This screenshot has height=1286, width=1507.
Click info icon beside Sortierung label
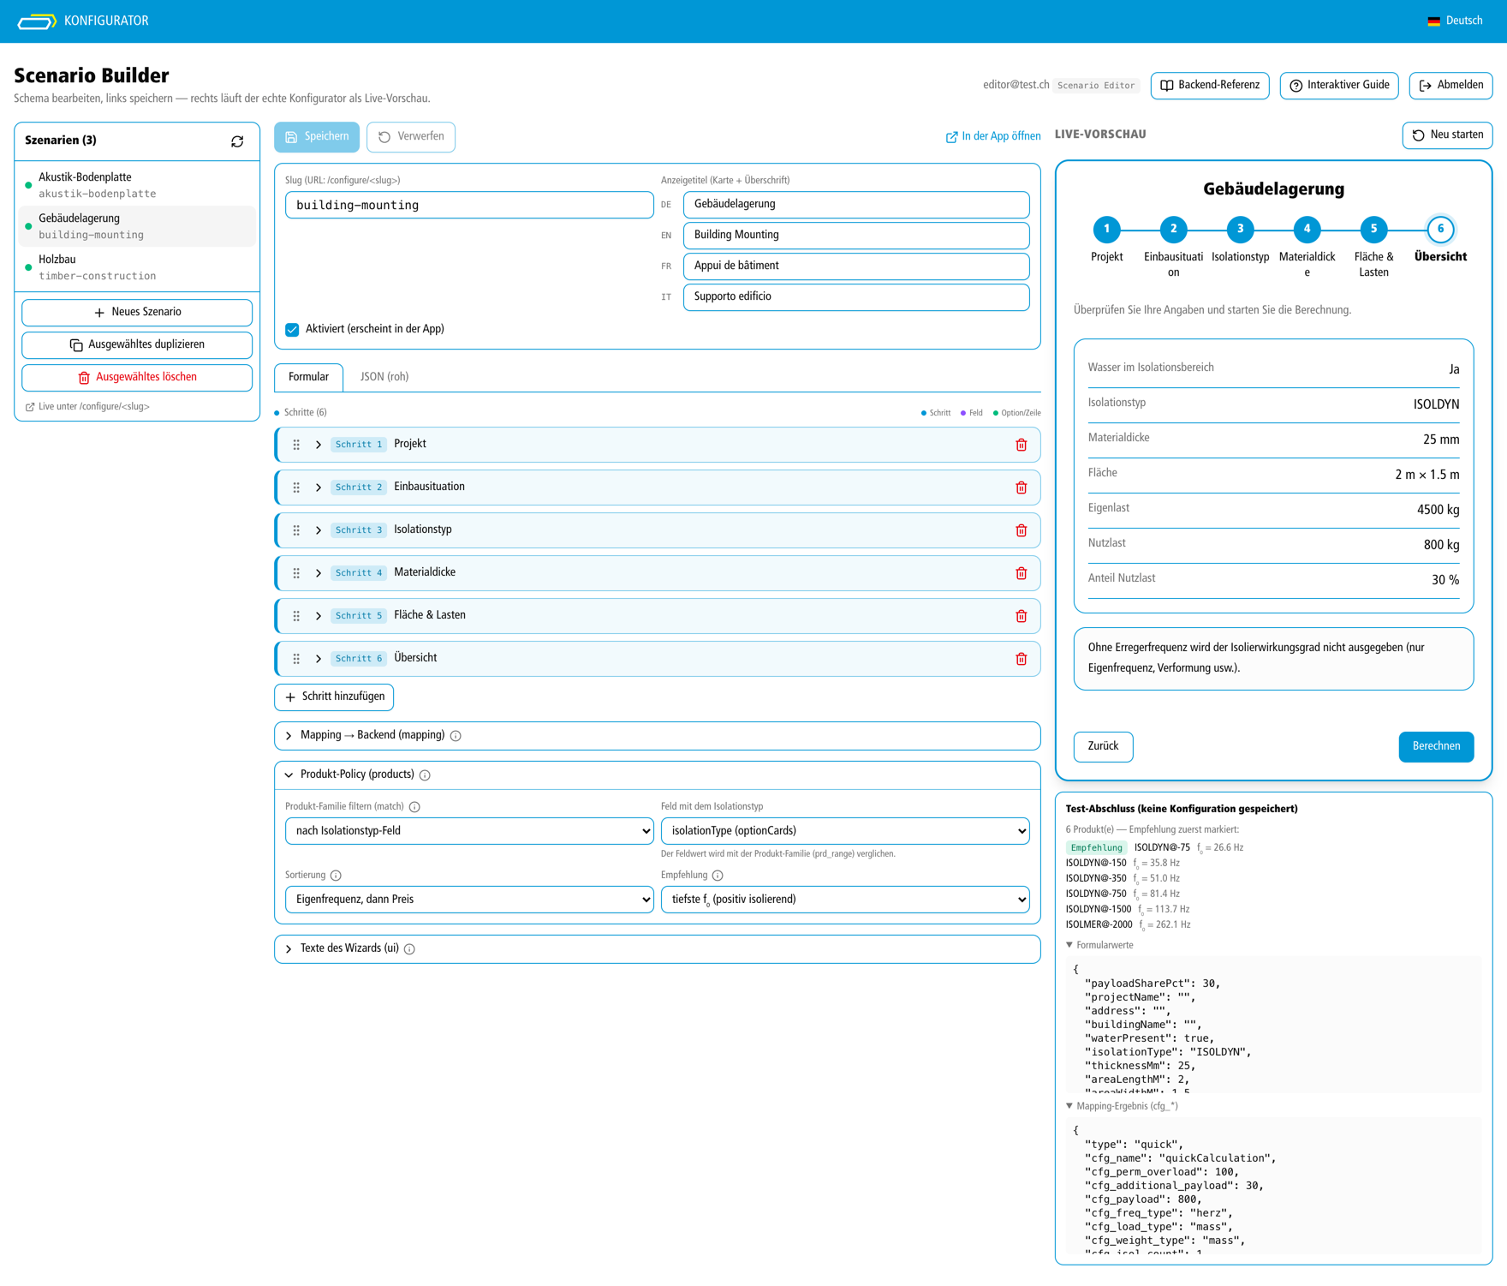click(x=336, y=876)
